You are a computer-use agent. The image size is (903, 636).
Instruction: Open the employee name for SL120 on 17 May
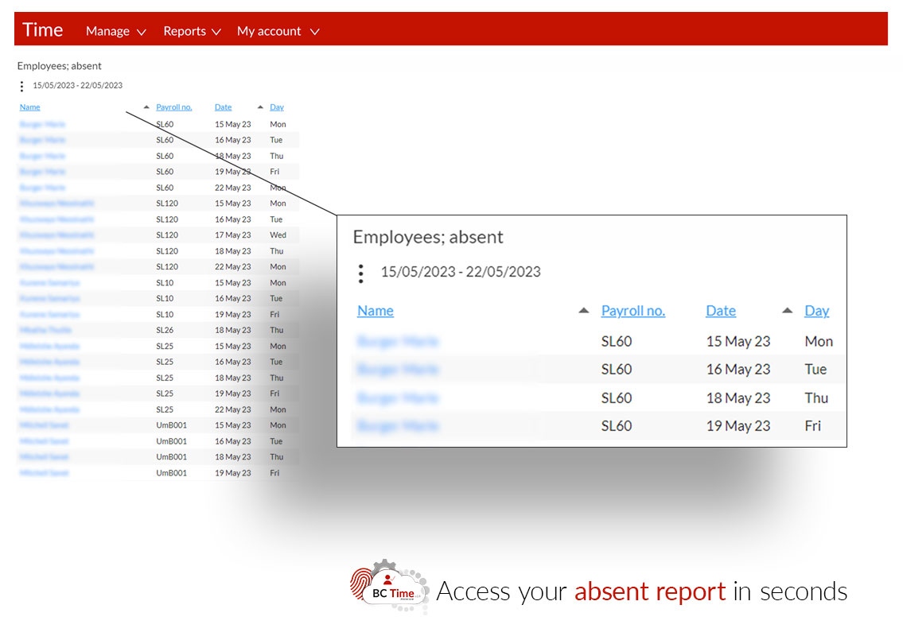(x=56, y=235)
